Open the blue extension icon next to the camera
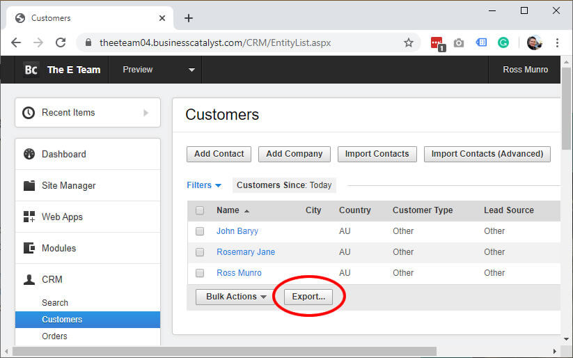Screen dimensions: 573x358 (481, 42)
